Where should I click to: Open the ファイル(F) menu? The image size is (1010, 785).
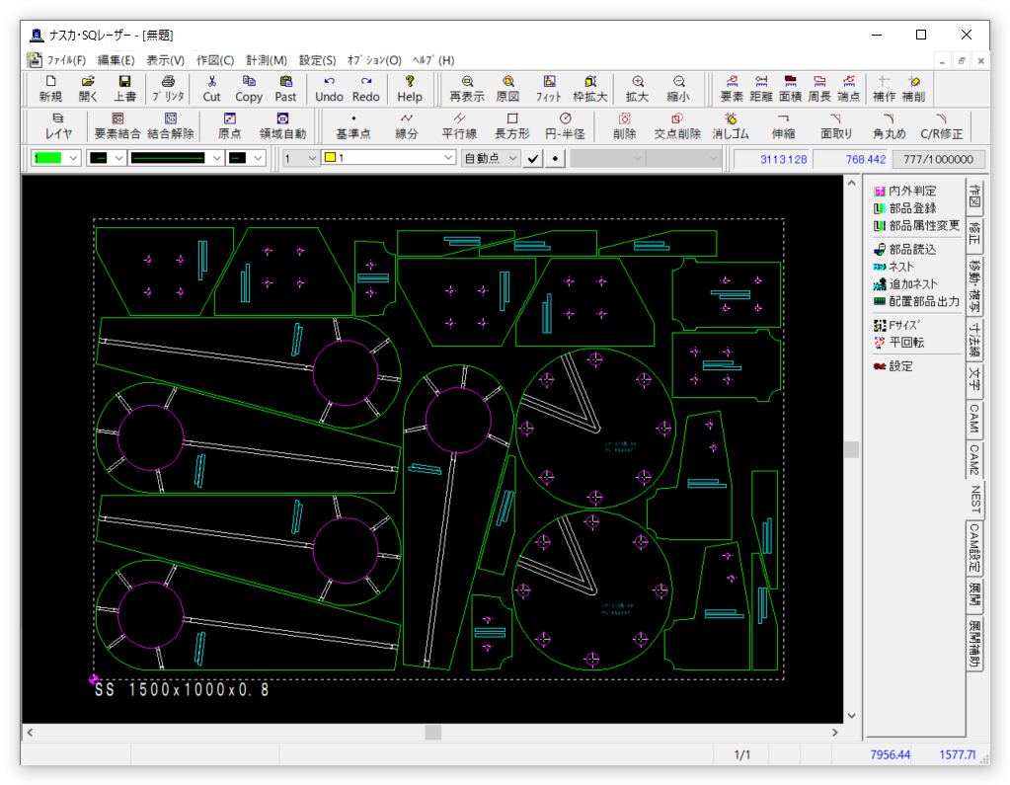coord(66,60)
